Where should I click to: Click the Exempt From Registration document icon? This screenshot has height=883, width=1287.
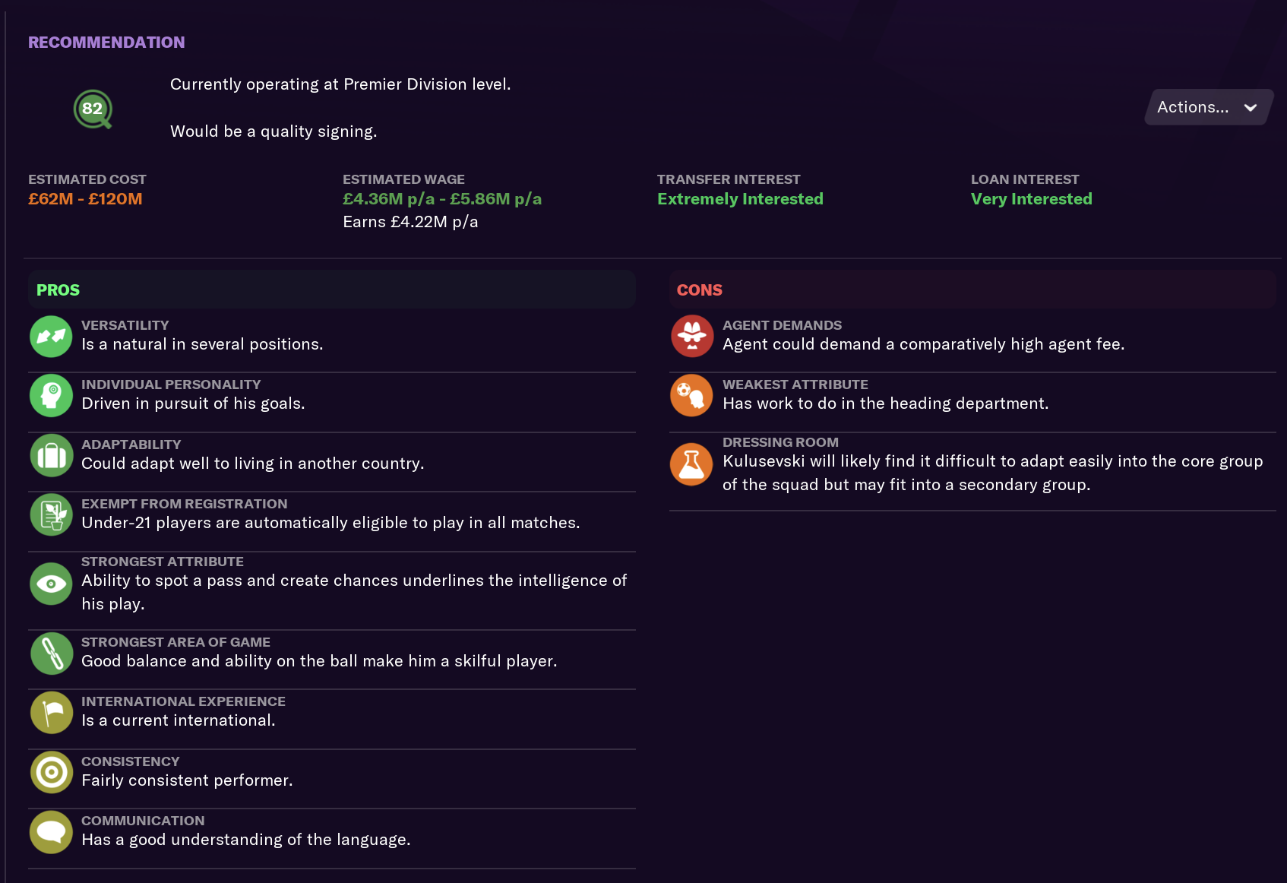coord(51,514)
